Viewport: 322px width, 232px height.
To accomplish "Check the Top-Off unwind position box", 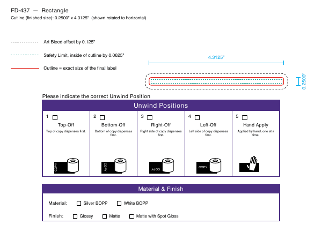I will (x=55, y=117).
